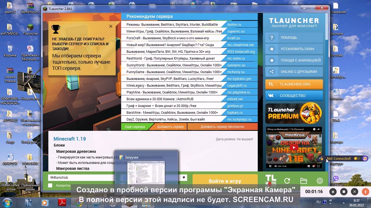Click the signal warning icon in widget

[x=321, y=158]
